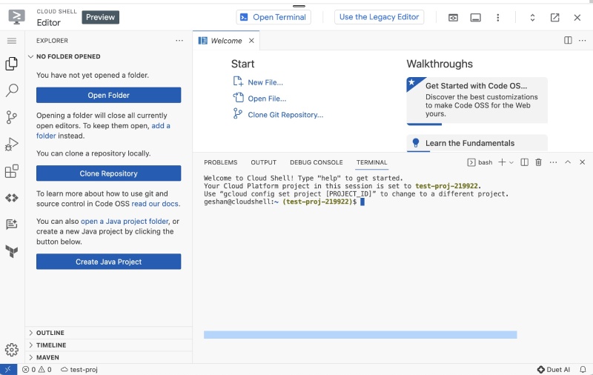
Task: Click the Preview badge
Action: (100, 17)
